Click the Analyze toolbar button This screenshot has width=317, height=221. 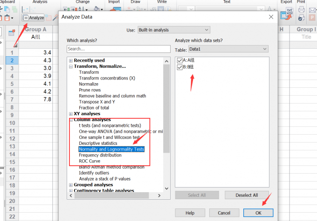33,18
